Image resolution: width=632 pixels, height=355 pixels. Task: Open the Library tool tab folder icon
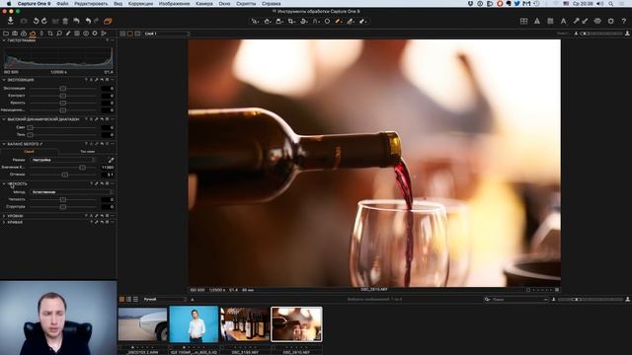(x=6, y=34)
